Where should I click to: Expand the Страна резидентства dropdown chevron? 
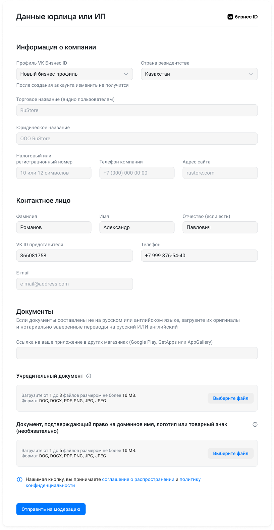point(251,74)
